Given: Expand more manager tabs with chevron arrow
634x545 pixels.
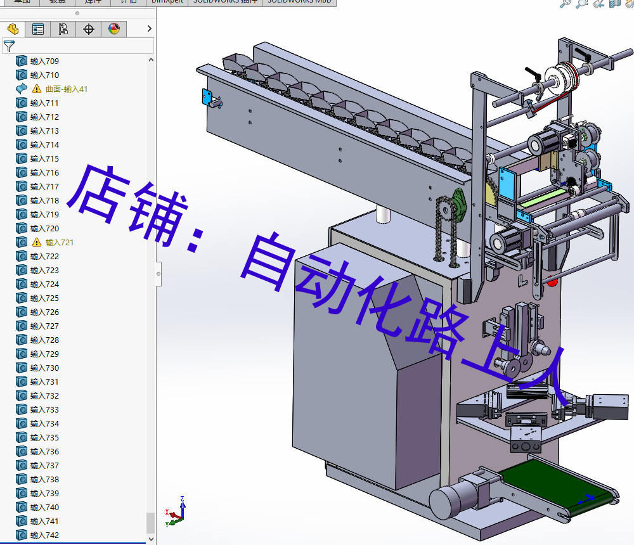Looking at the screenshot, I should [149, 29].
